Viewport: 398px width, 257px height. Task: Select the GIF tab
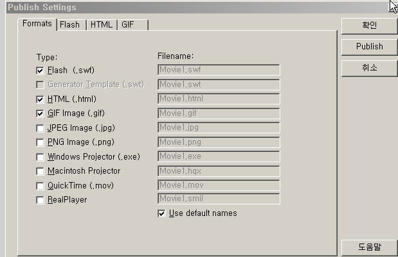[132, 25]
